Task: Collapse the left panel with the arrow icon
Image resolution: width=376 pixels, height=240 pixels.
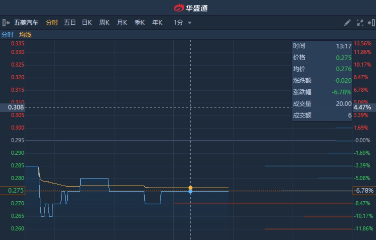Action: pos(6,23)
